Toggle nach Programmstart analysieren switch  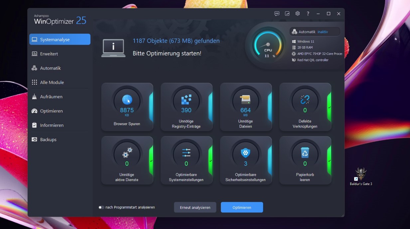101,207
